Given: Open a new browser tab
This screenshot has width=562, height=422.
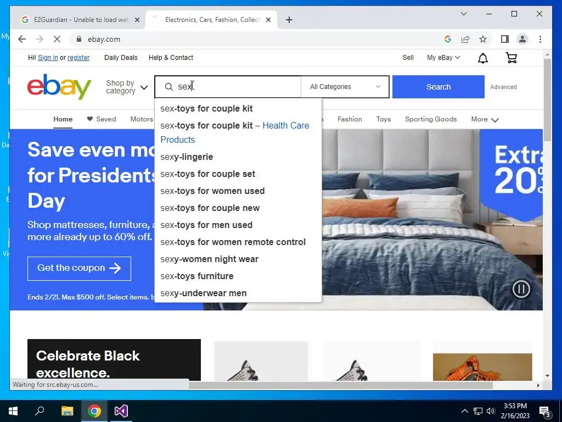Looking at the screenshot, I should point(289,20).
